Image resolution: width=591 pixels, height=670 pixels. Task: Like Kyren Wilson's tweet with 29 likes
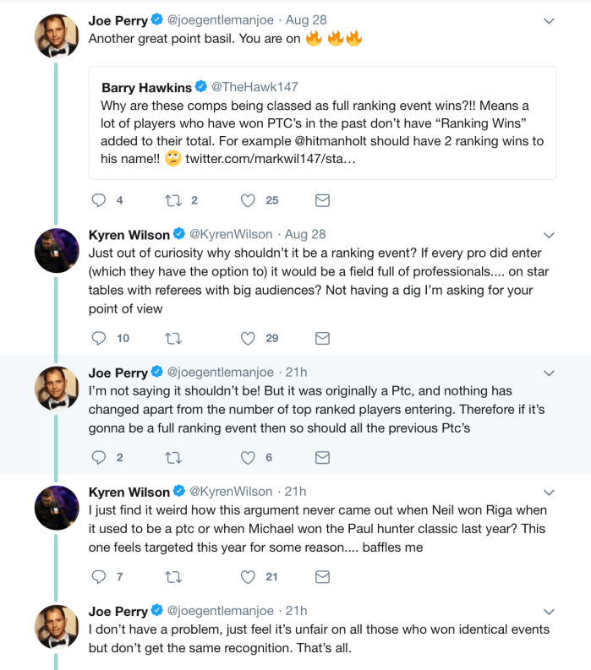click(248, 338)
